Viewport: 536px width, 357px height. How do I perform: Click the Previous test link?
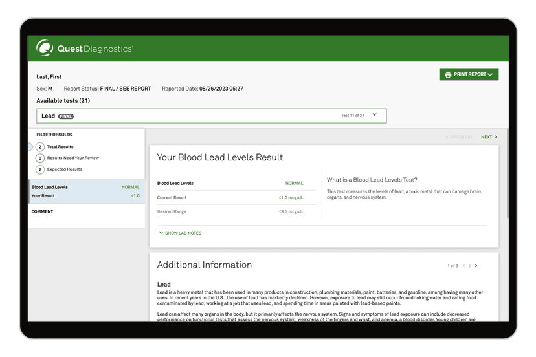tap(459, 137)
